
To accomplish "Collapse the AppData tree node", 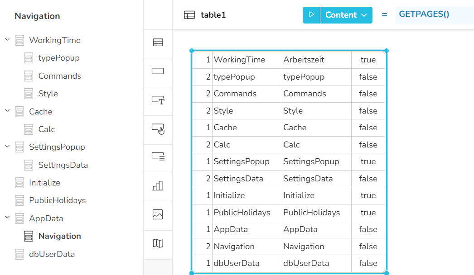I will click(7, 218).
